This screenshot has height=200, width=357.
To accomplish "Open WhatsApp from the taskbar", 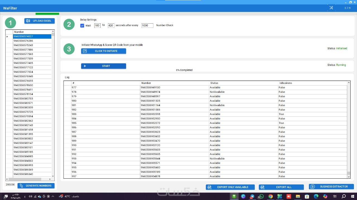I will (x=261, y=196).
